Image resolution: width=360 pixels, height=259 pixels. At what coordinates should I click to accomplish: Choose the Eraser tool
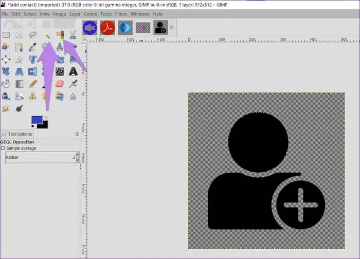click(59, 83)
